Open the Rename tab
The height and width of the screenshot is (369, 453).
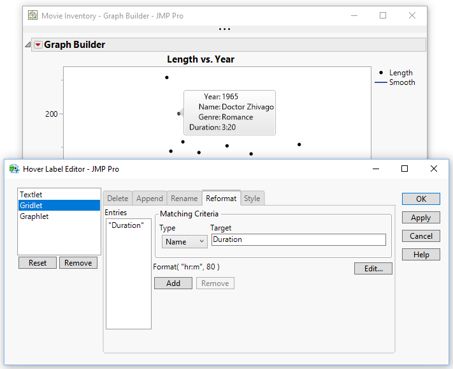(x=184, y=199)
